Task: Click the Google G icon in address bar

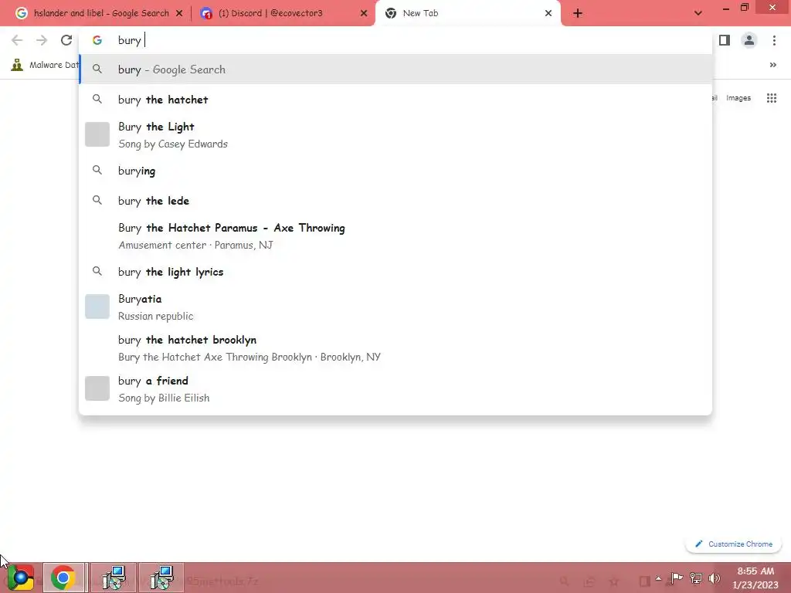Action: point(97,40)
